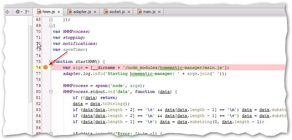Close the socket.js tab
The height and width of the screenshot is (140, 292).
[x=129, y=12]
